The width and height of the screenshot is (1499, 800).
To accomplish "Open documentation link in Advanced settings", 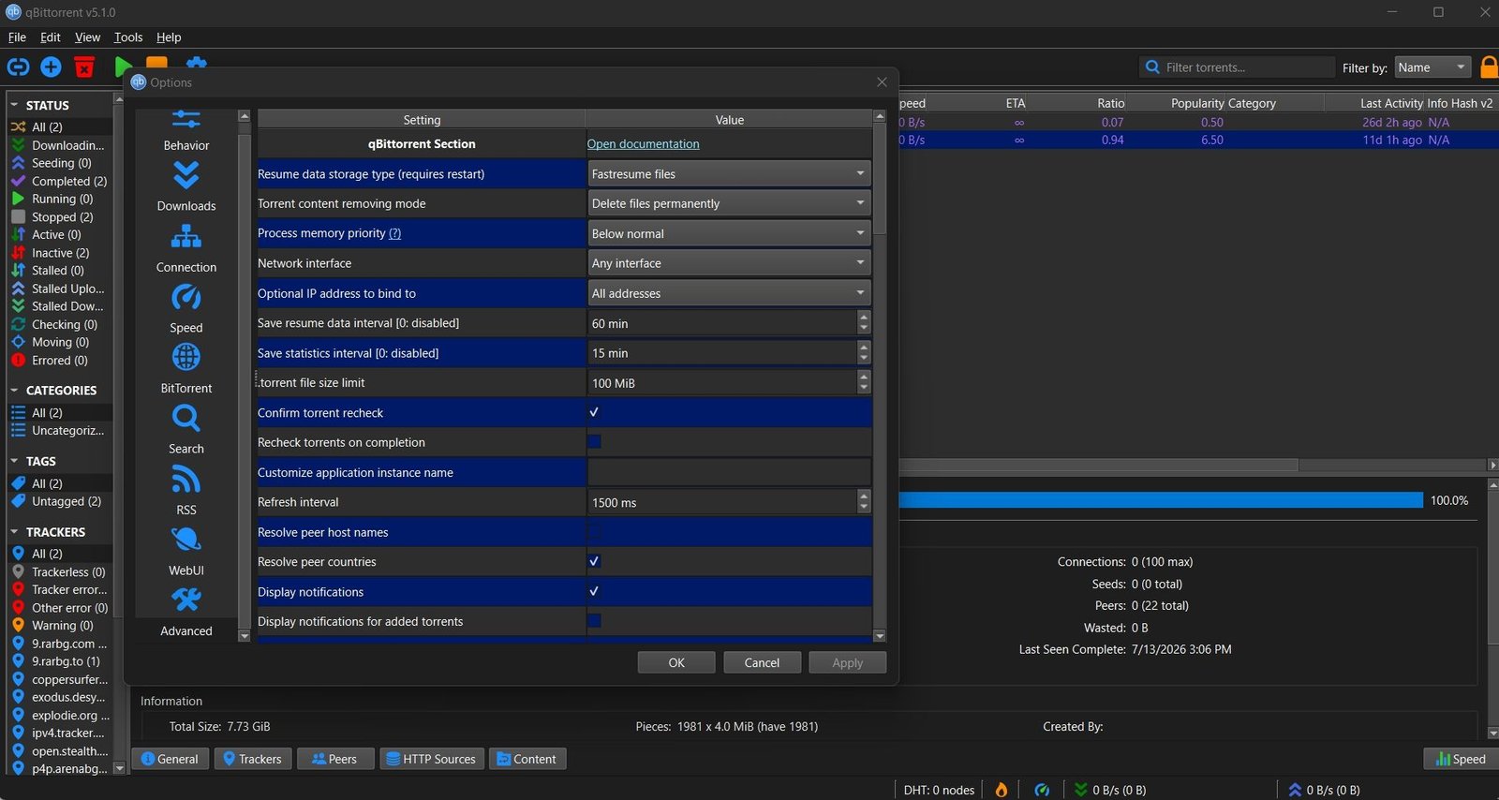I will pyautogui.click(x=643, y=143).
